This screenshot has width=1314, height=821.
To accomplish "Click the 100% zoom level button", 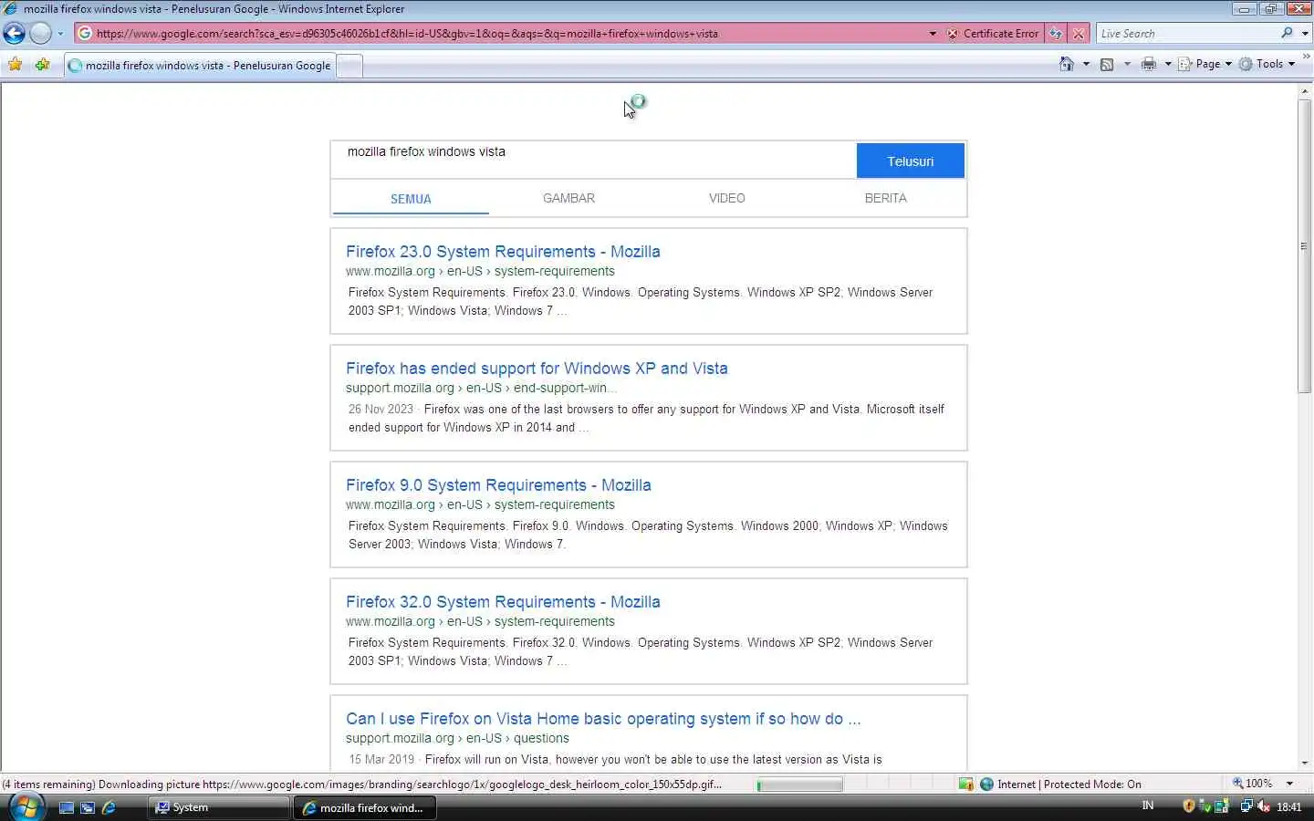I will 1252,784.
